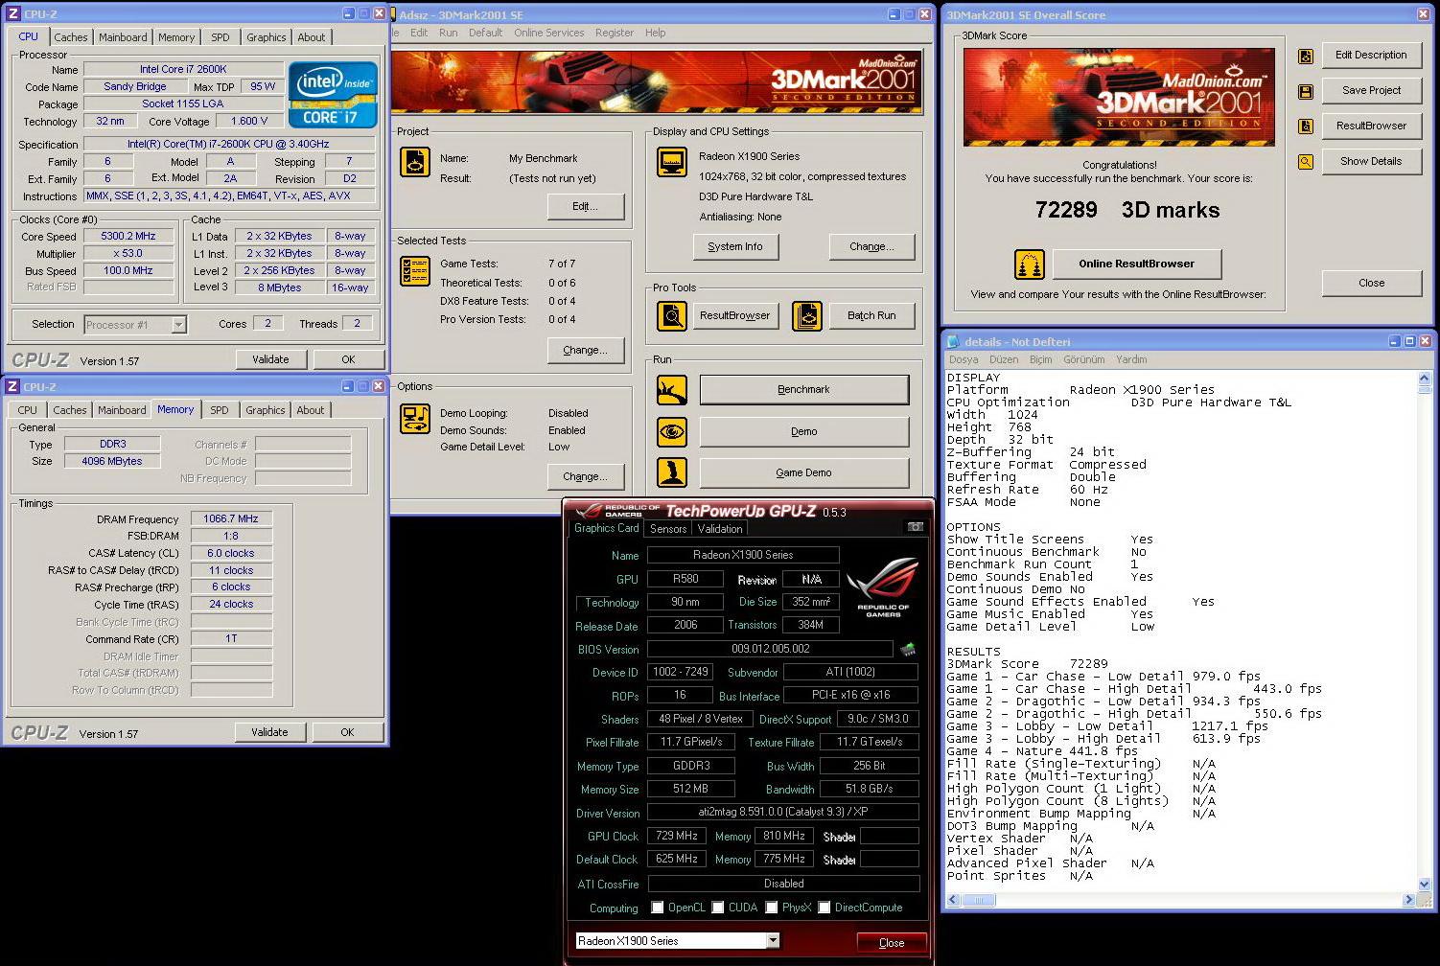Image resolution: width=1440 pixels, height=966 pixels.
Task: Select the Validation tab in GPU-Z
Action: pos(720,529)
